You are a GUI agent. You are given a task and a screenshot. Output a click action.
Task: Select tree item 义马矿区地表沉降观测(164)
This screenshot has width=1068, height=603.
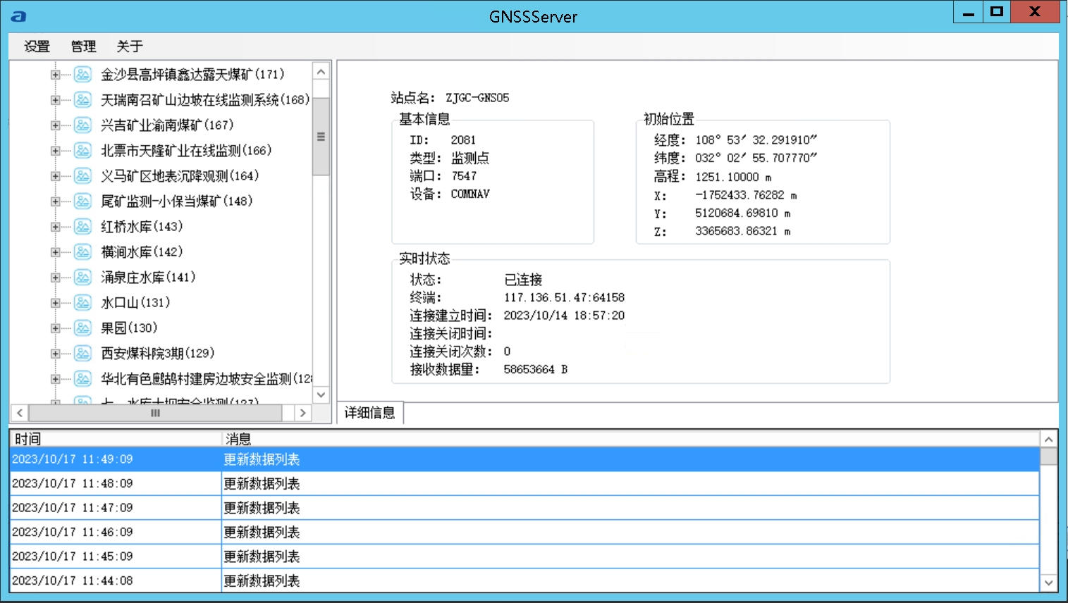tap(180, 175)
